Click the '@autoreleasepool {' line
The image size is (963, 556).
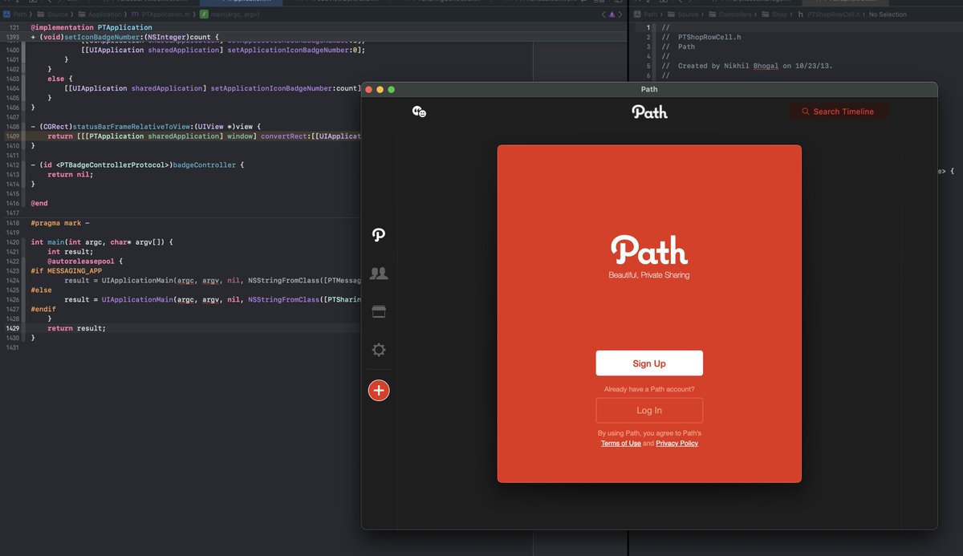coord(85,261)
